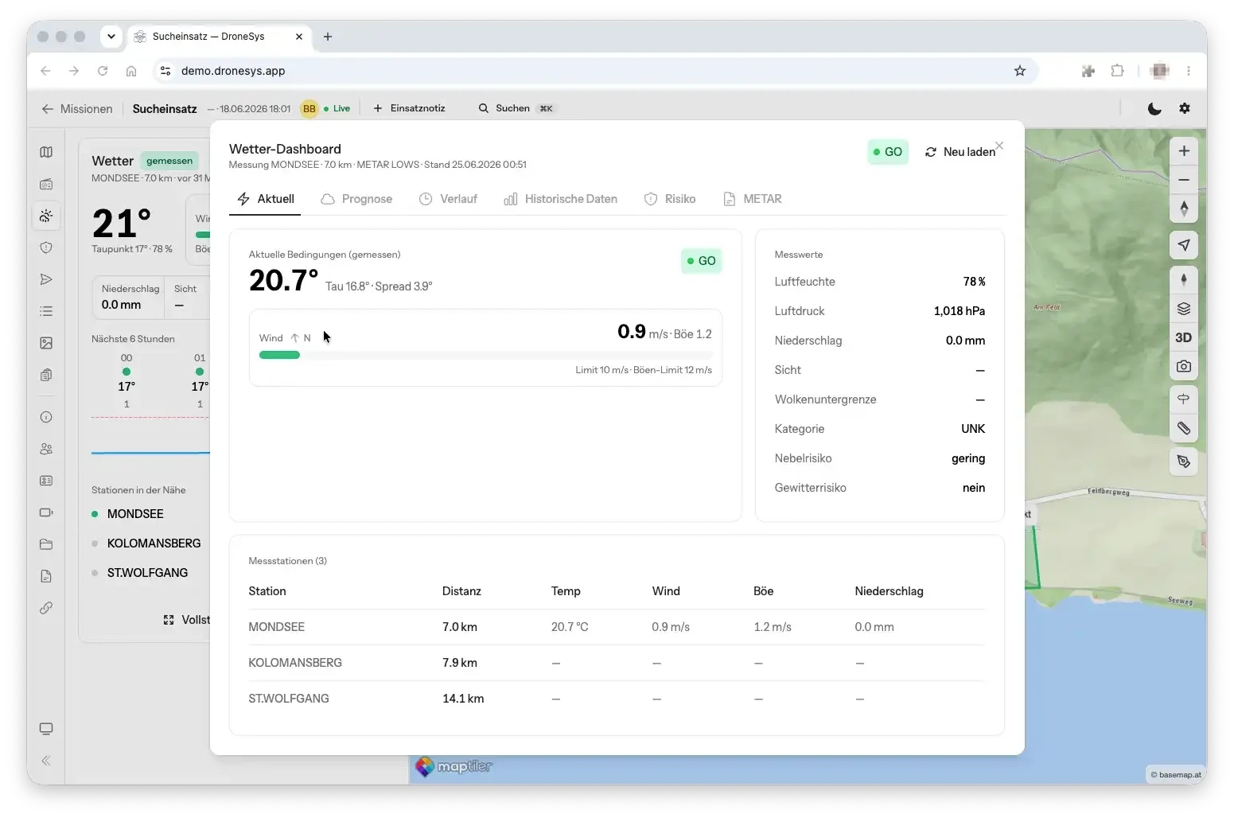
Task: Open settings gear in app header
Action: [x=1185, y=108]
